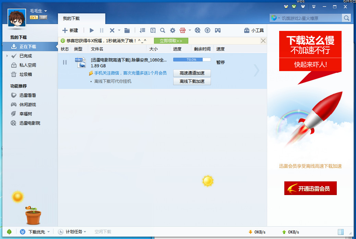The width and height of the screenshot is (356, 239).
Task: Click the film reel icon in toolbar
Action: (197, 30)
